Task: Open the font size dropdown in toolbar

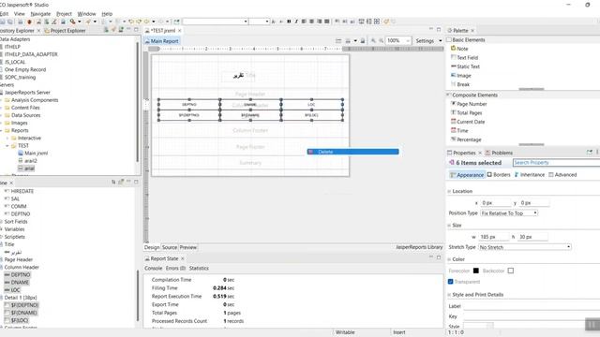Action: tap(267, 22)
